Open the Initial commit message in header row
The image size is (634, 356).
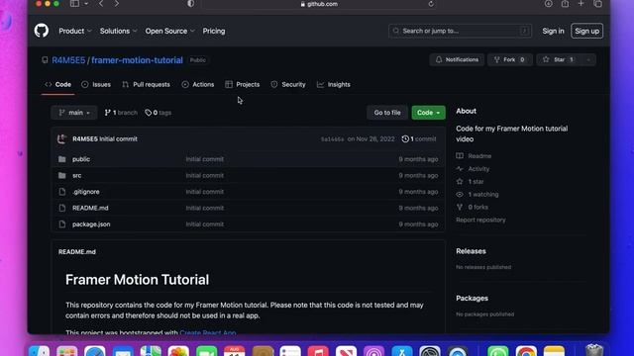click(x=119, y=138)
